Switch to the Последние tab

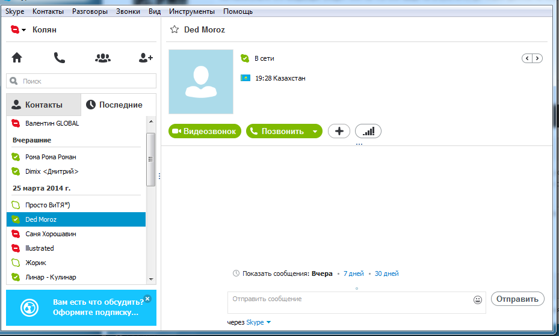[x=119, y=105]
